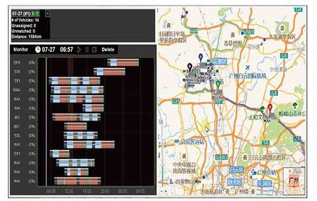
Task: Select the first vehicle's schedule bar
Action: [123, 62]
